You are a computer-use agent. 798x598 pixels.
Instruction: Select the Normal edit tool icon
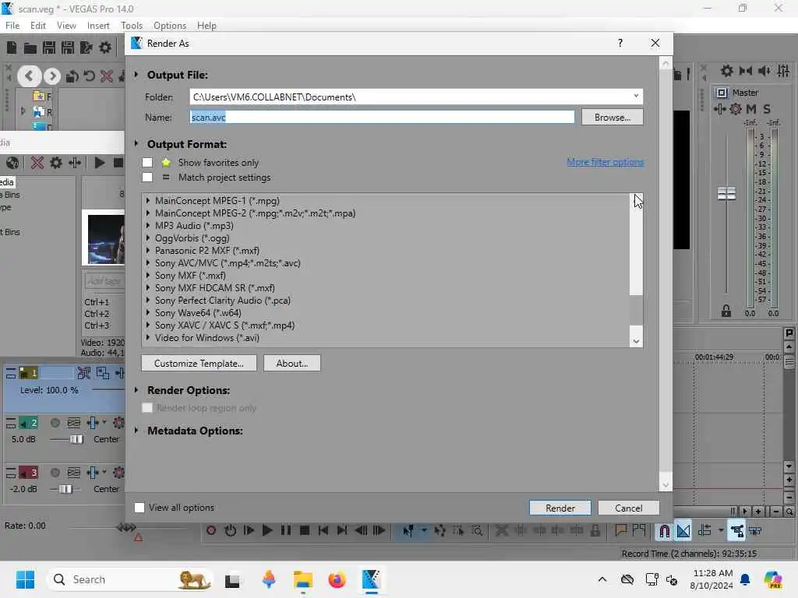408,531
